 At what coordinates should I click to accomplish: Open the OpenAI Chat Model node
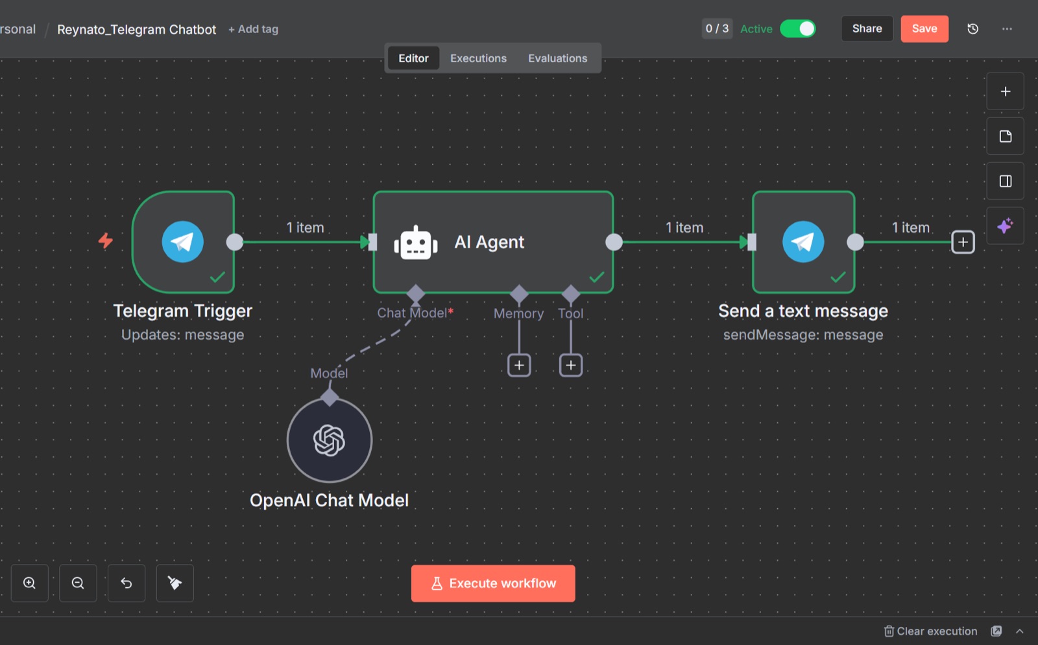[330, 440]
